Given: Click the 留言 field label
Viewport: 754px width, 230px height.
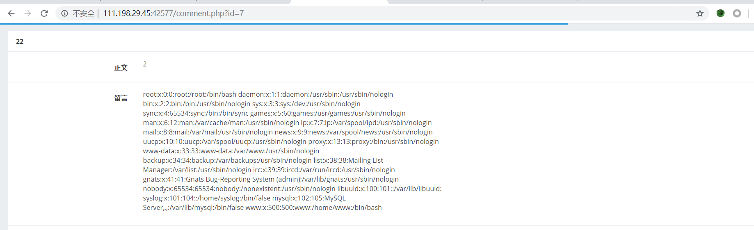Looking at the screenshot, I should pyautogui.click(x=121, y=98).
